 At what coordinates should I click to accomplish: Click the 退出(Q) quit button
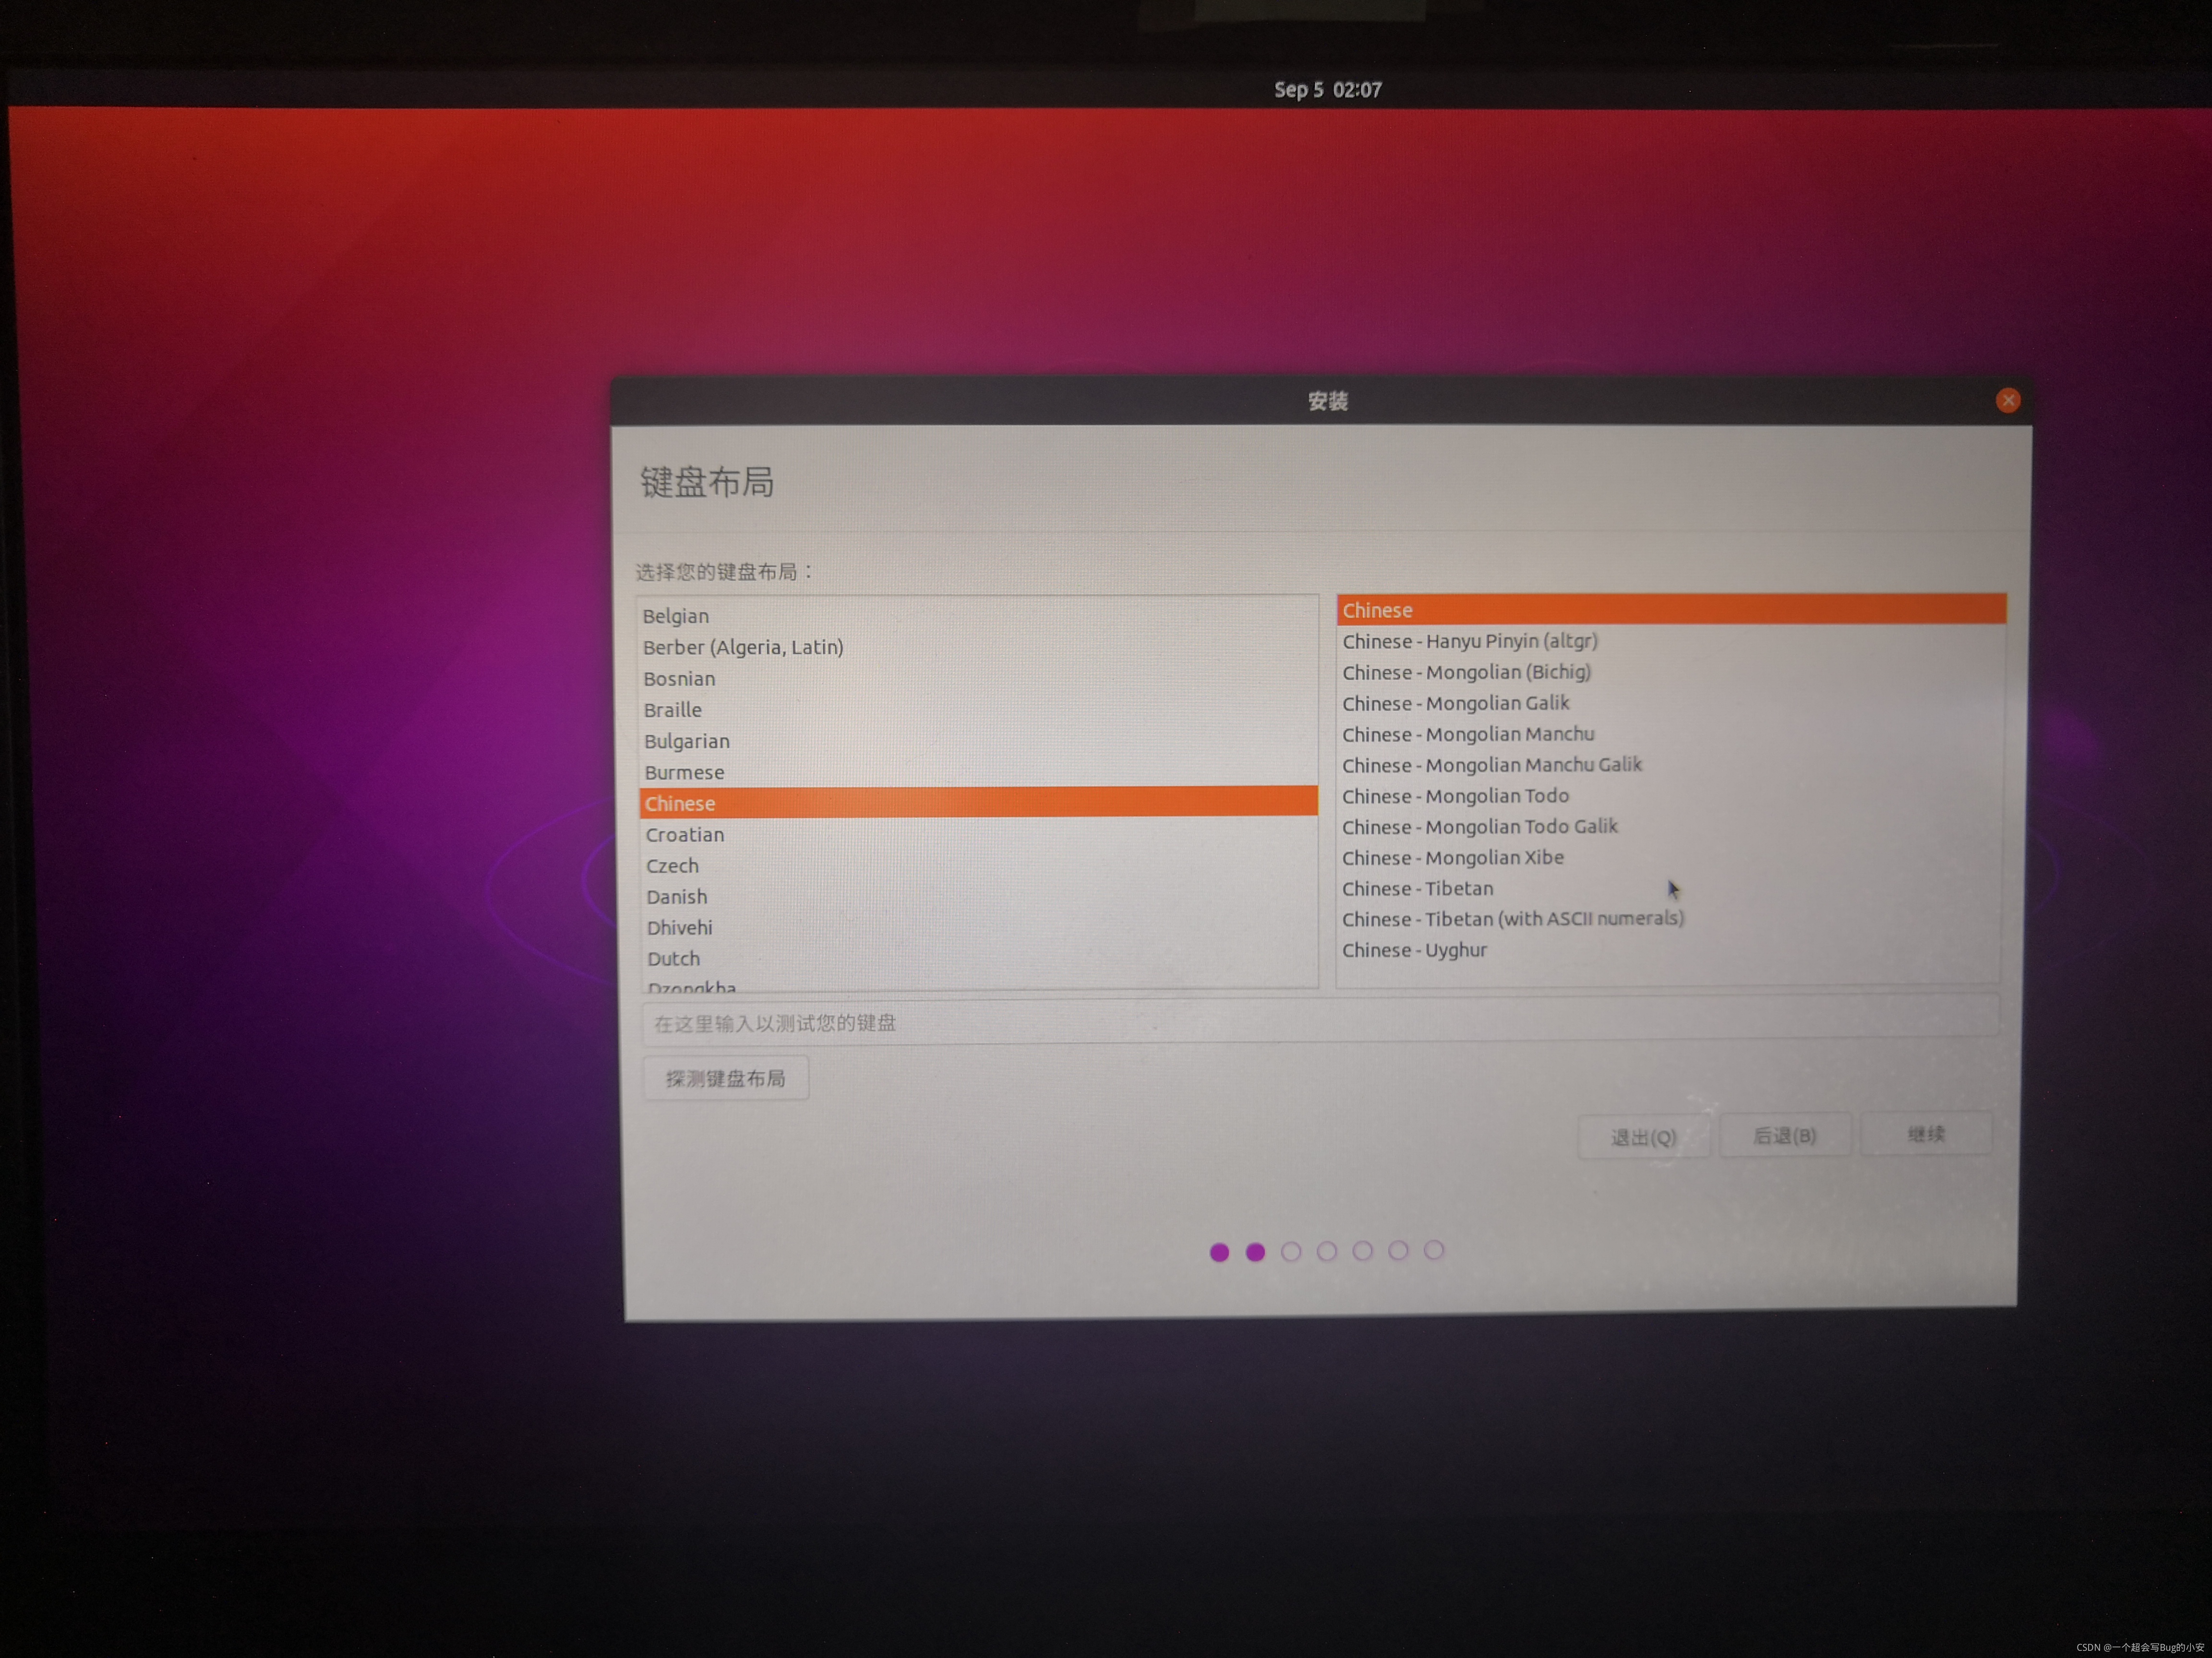tap(1643, 1137)
